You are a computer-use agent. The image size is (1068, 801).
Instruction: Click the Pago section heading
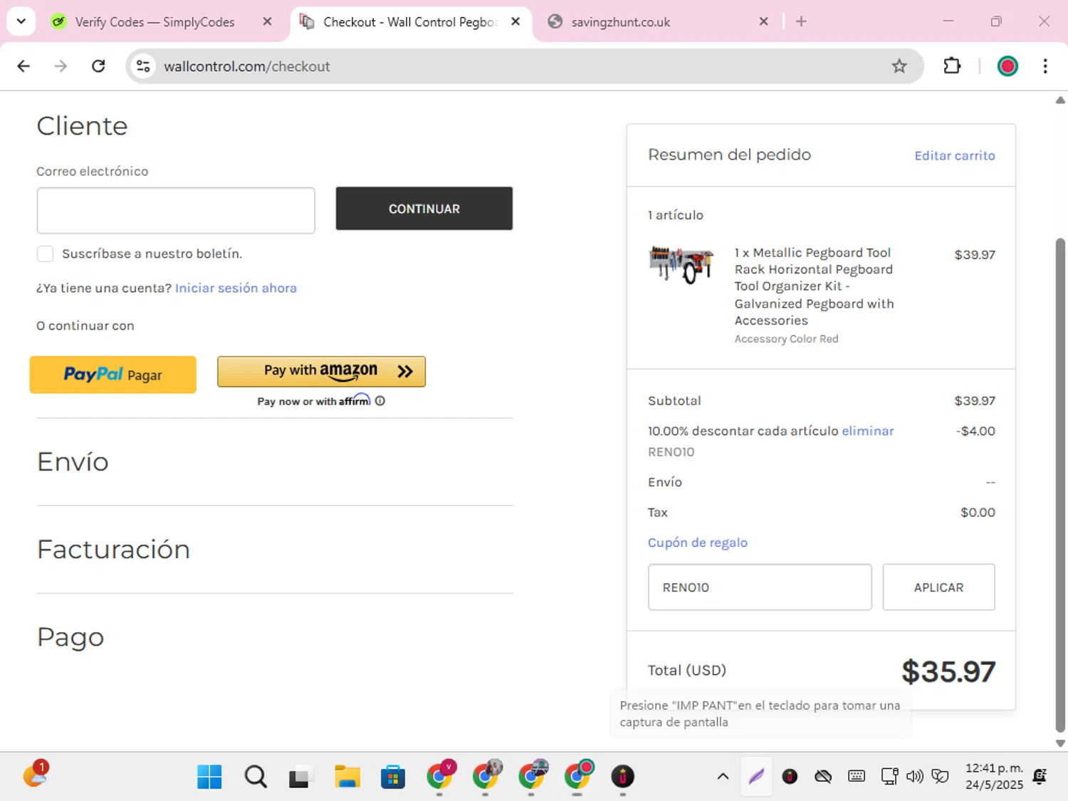(70, 637)
